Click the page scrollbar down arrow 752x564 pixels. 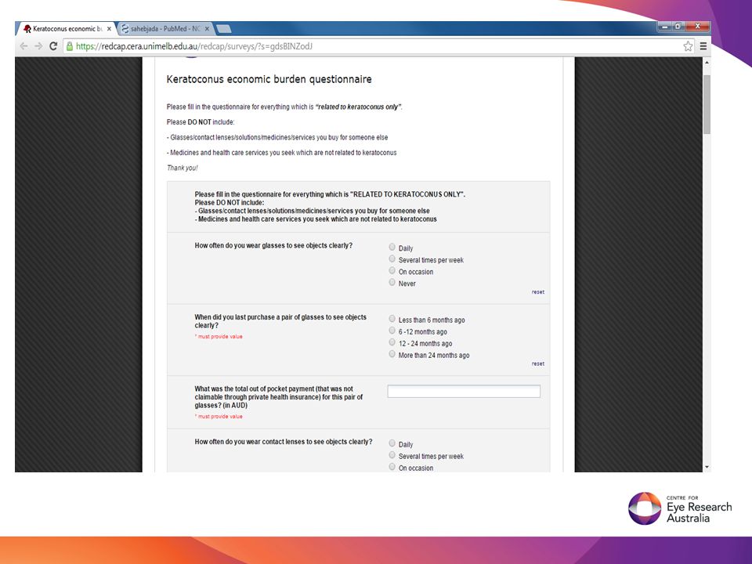(x=707, y=467)
